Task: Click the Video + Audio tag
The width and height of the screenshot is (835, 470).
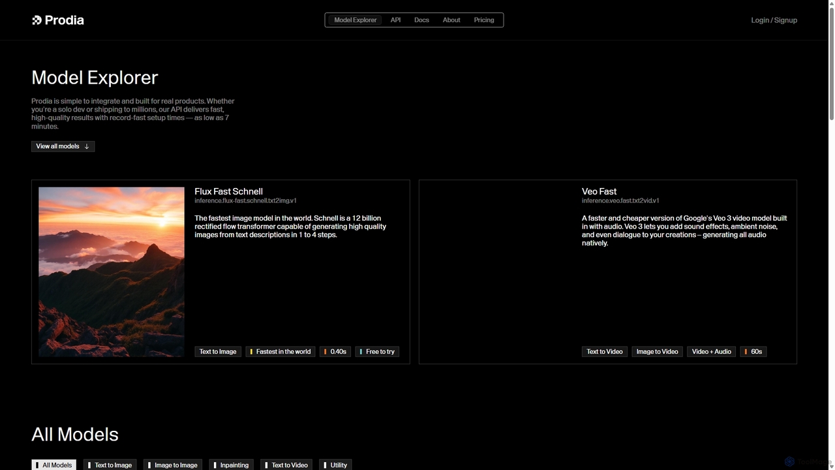Action: tap(711, 351)
